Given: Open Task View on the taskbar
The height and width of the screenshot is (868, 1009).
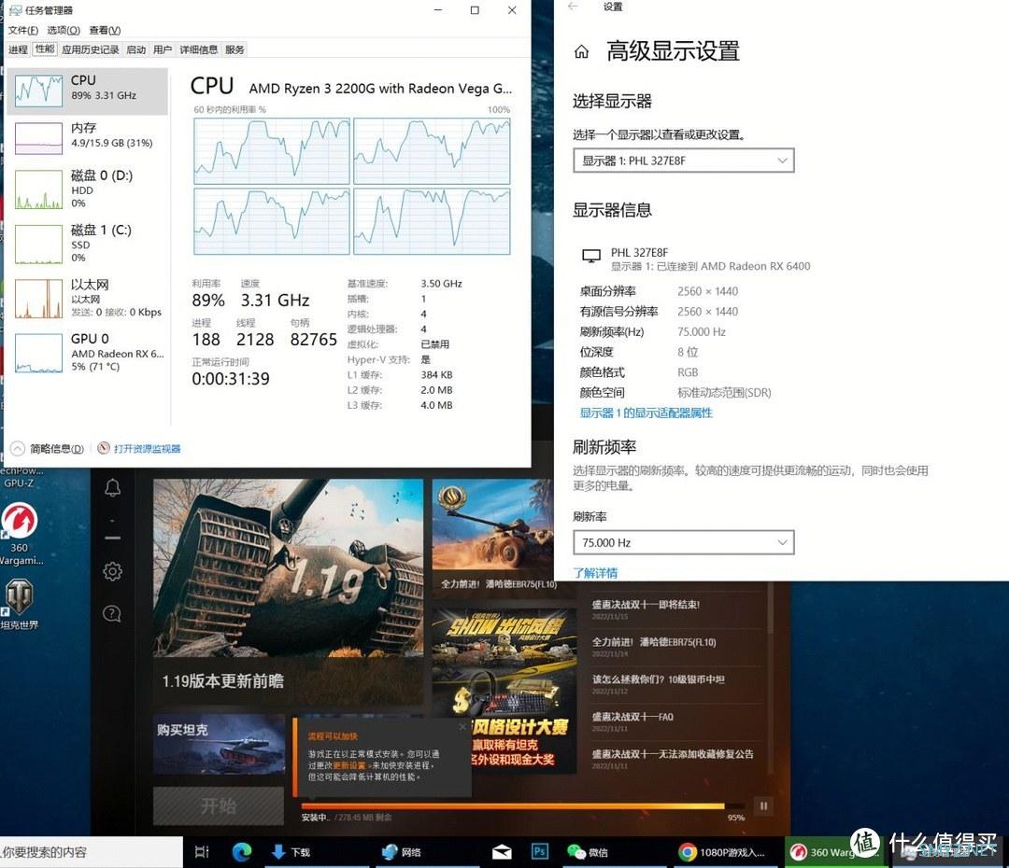Looking at the screenshot, I should point(202,852).
